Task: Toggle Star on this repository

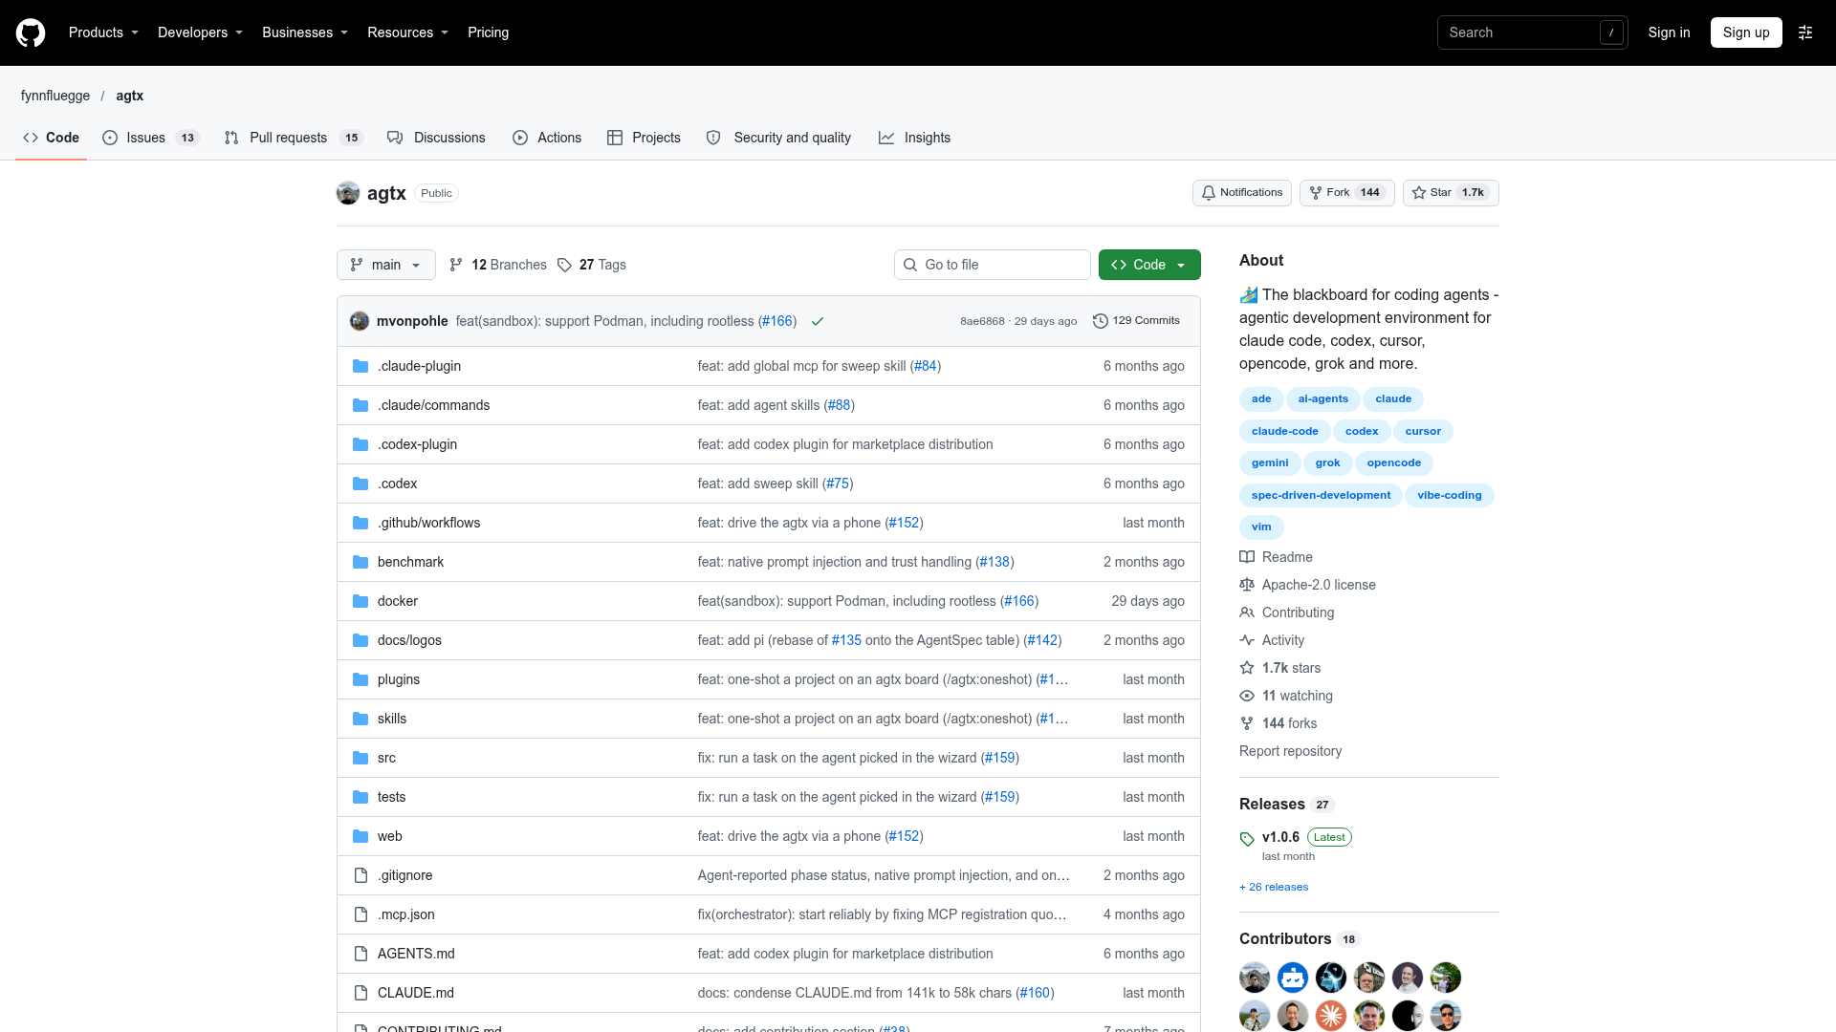Action: pyautogui.click(x=1451, y=193)
